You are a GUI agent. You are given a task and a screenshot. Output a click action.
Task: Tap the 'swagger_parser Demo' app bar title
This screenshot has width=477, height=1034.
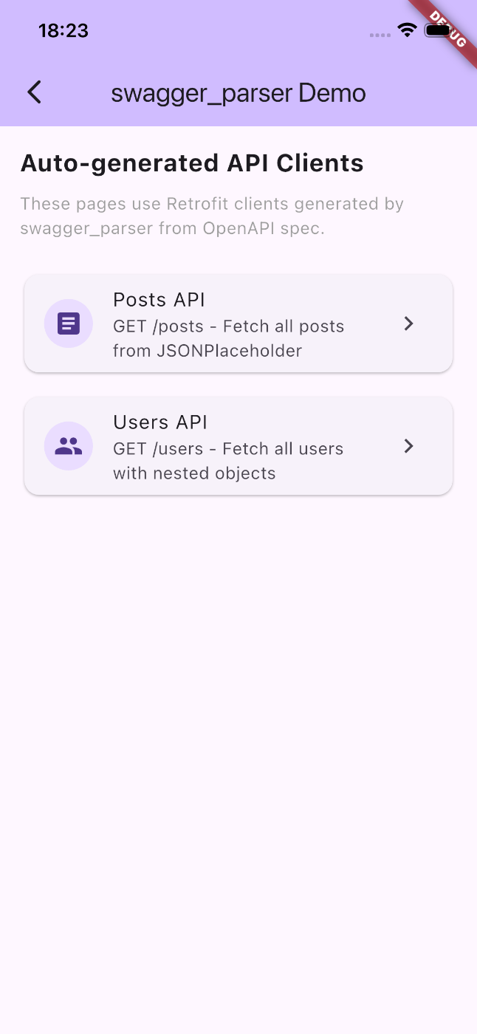point(238,94)
